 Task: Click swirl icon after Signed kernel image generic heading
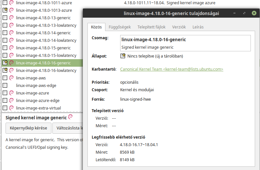click(70, 117)
